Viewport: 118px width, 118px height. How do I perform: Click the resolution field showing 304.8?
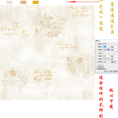(x=107, y=62)
